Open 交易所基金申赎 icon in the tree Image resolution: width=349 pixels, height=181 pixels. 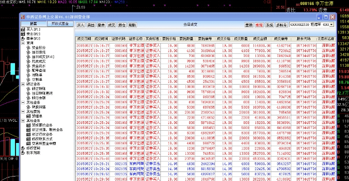coord(28,143)
